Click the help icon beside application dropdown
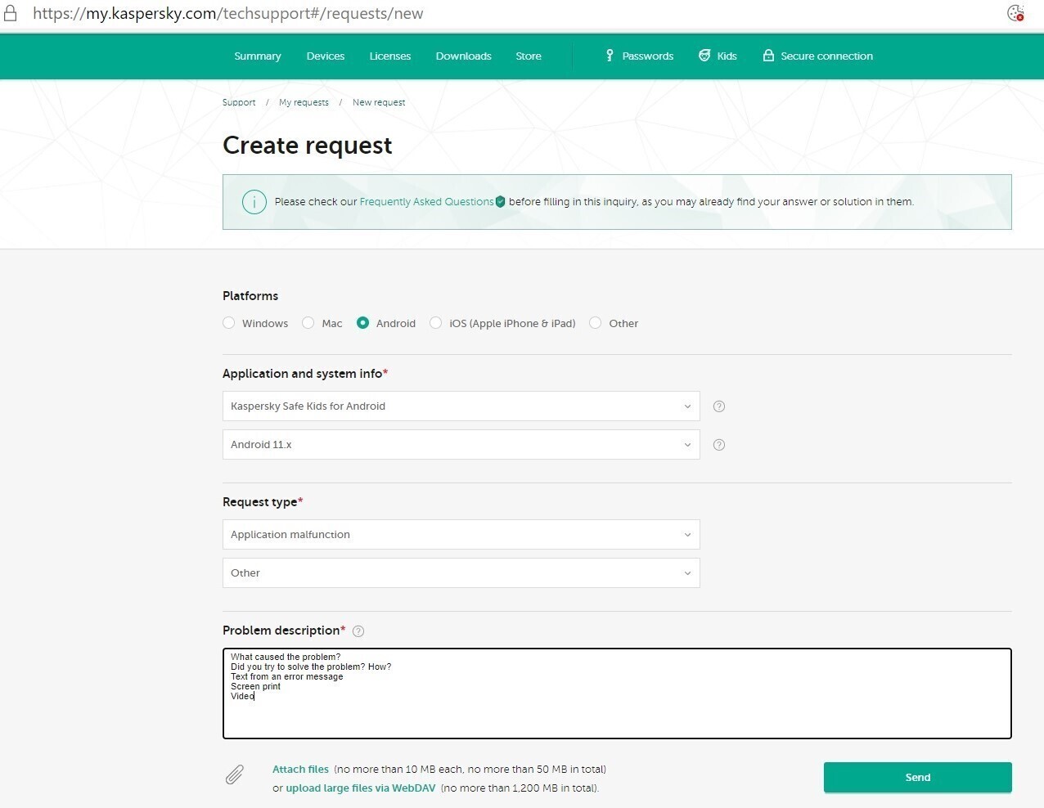 point(719,406)
